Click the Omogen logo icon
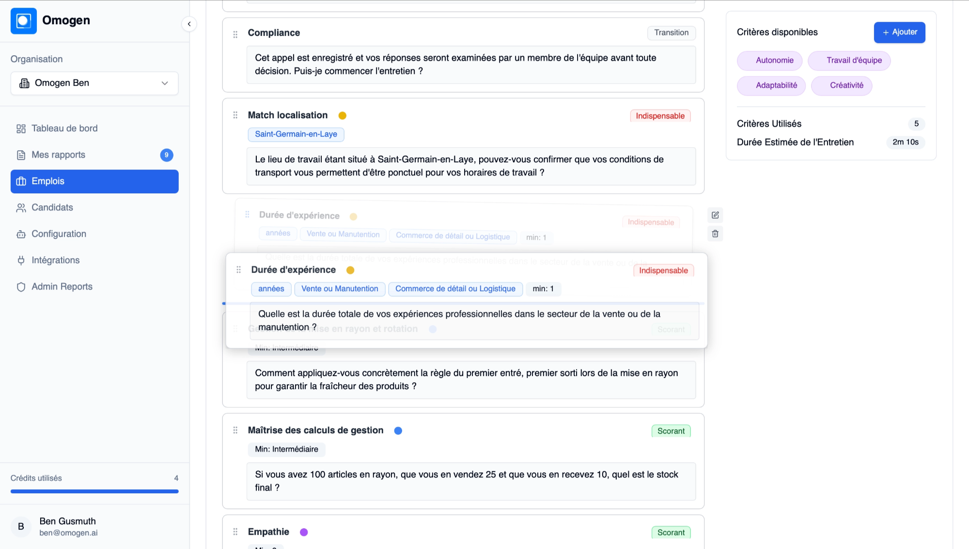The width and height of the screenshot is (969, 549). 24,21
